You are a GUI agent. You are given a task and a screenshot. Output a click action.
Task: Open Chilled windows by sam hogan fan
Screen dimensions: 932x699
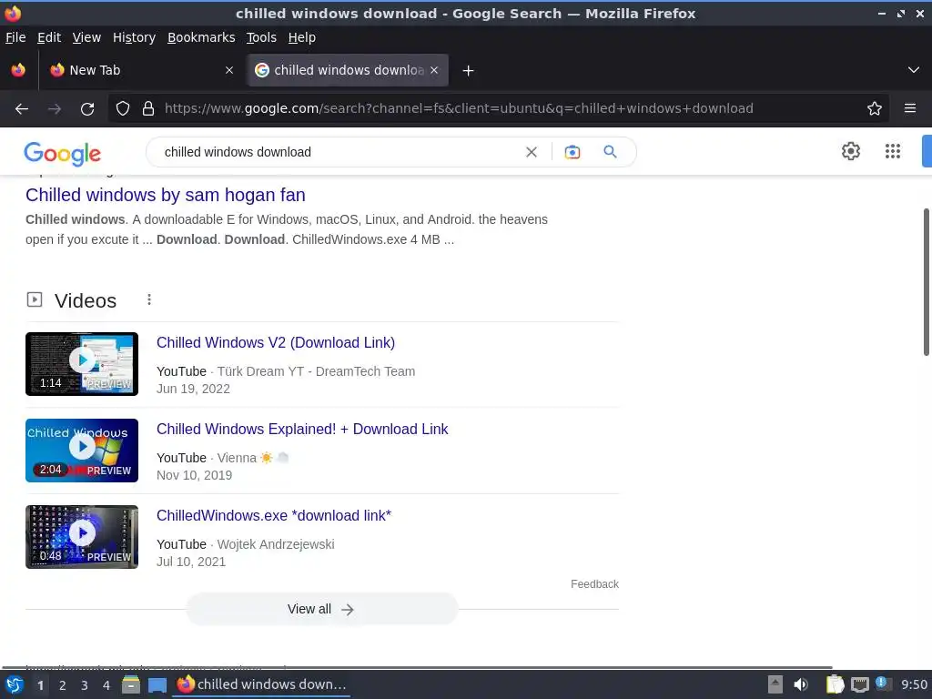pyautogui.click(x=166, y=195)
